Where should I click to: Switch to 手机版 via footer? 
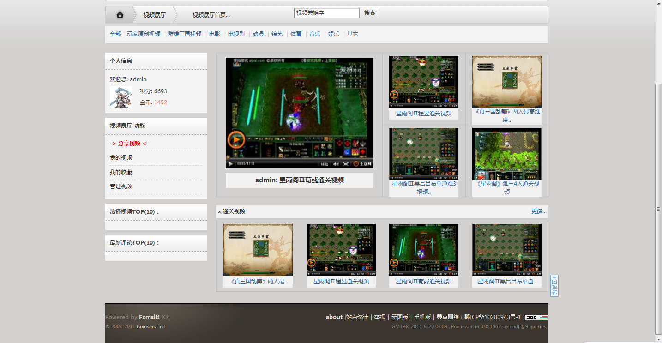pos(422,317)
